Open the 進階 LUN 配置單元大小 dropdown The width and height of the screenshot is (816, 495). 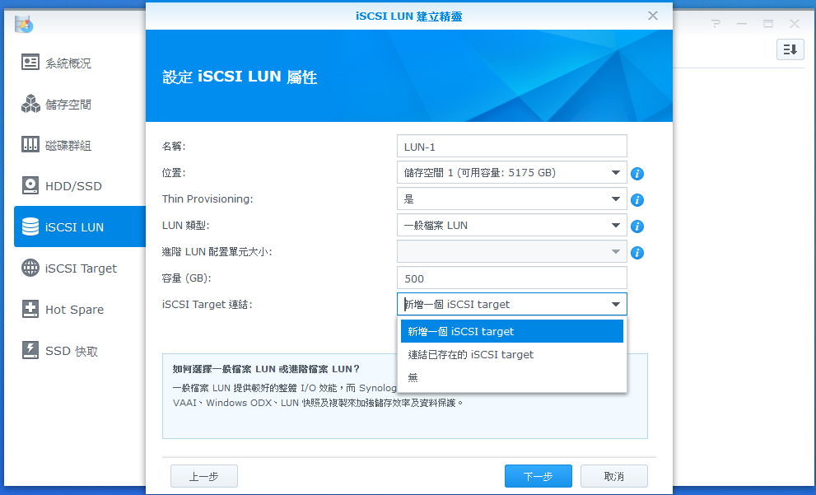pos(511,251)
